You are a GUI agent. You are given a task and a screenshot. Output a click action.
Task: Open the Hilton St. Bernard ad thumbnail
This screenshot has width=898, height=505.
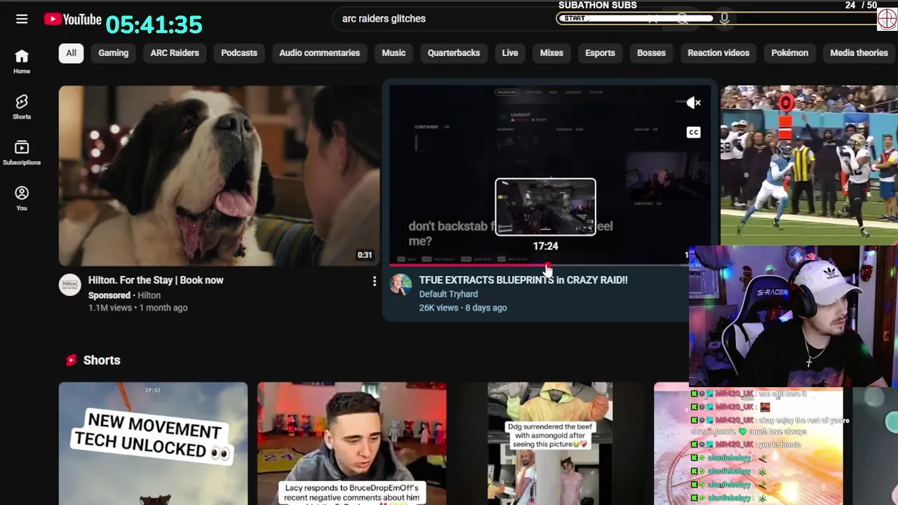[x=219, y=175]
